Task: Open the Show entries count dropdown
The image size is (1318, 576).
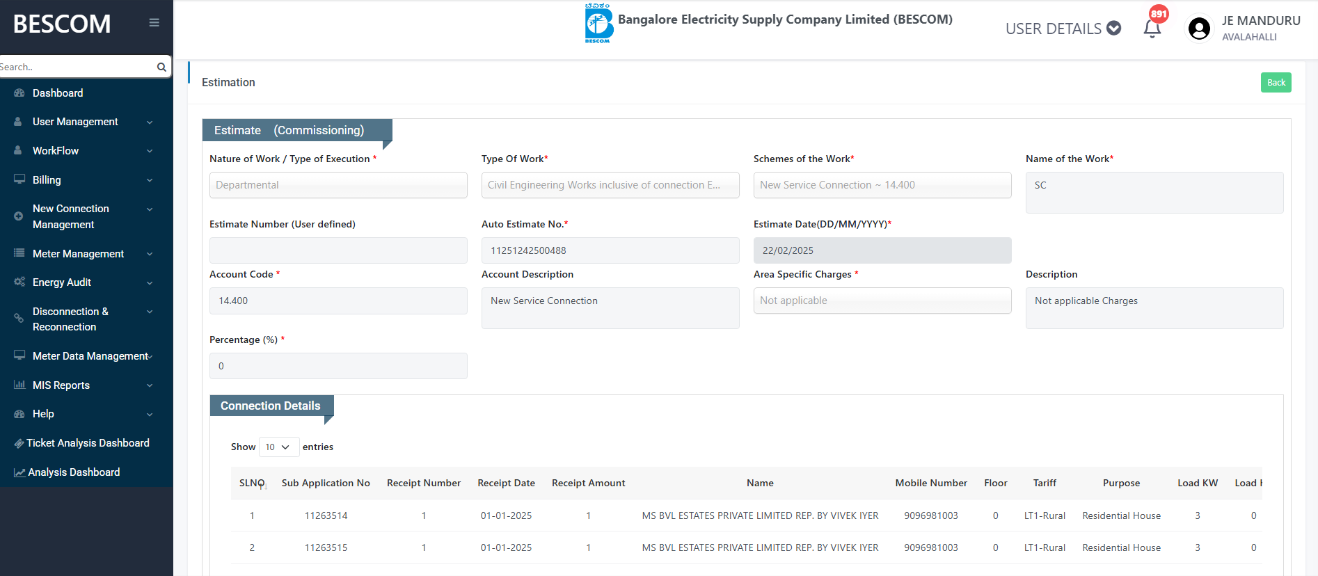Action: [279, 447]
